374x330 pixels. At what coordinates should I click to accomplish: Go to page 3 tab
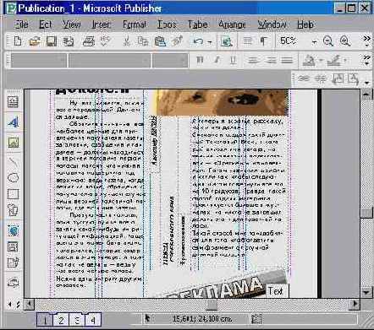click(77, 320)
